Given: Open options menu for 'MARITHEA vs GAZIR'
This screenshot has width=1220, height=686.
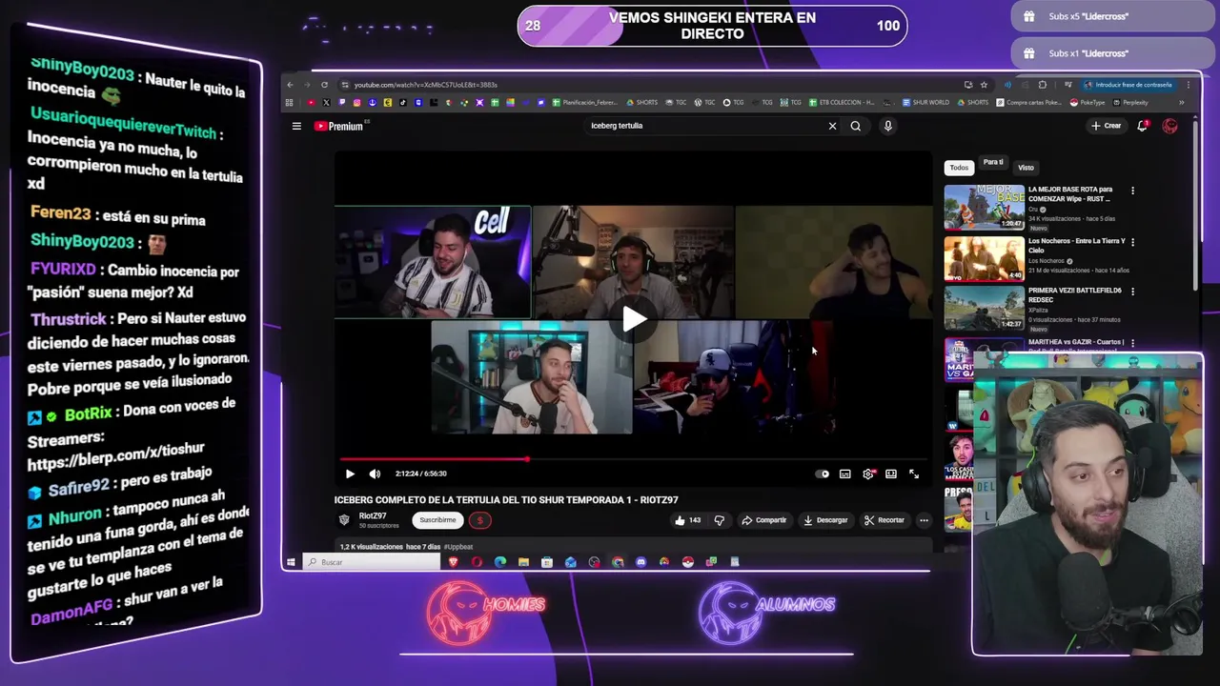Looking at the screenshot, I should click(x=1132, y=343).
